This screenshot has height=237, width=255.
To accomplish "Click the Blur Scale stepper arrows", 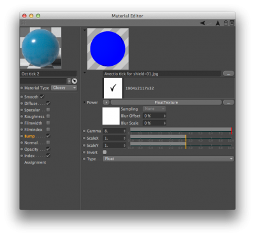I will 164,123.
